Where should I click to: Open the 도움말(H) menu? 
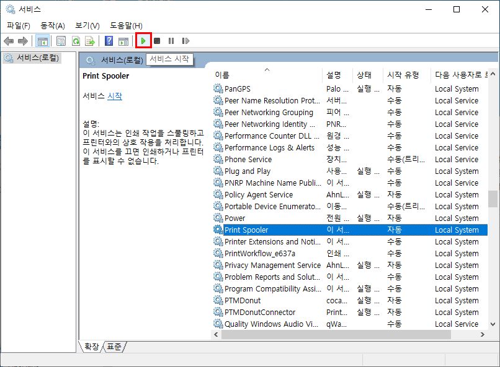click(x=127, y=25)
